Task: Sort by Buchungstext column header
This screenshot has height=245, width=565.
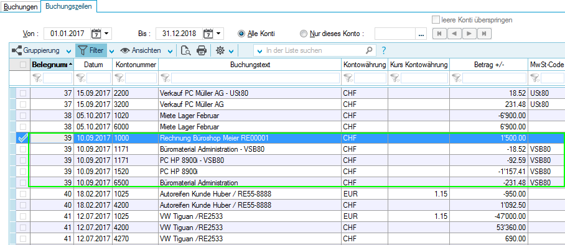Action: tap(250, 65)
